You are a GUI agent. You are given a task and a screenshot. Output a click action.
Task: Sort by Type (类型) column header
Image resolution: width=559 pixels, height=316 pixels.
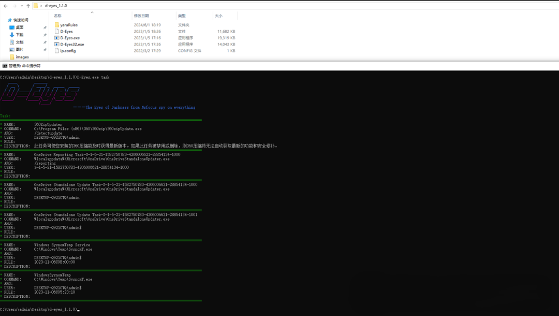pyautogui.click(x=182, y=16)
